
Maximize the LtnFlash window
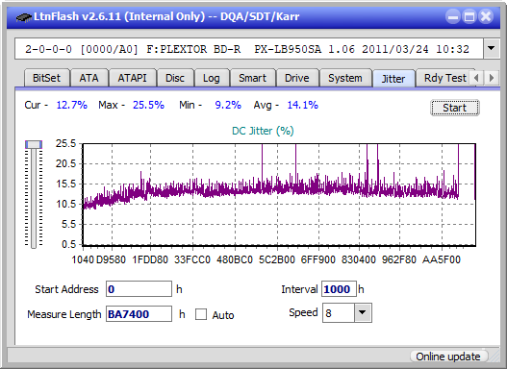tap(469, 16)
